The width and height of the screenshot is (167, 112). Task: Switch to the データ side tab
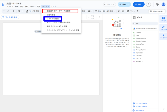point(163,19)
